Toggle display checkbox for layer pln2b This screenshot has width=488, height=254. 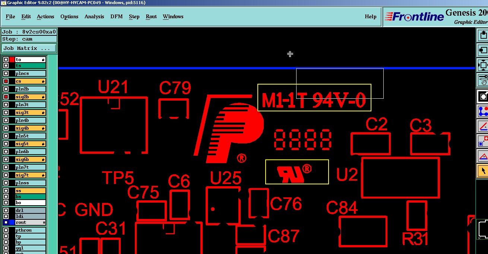[x=6, y=89]
